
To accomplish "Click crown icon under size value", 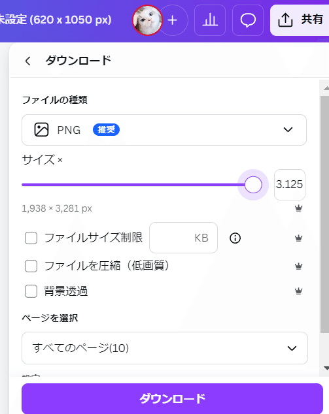I will [299, 208].
